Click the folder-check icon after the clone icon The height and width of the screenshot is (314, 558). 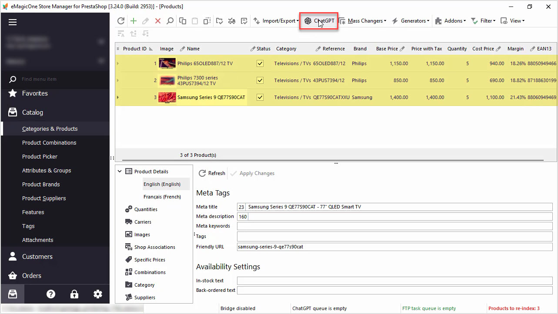click(220, 21)
